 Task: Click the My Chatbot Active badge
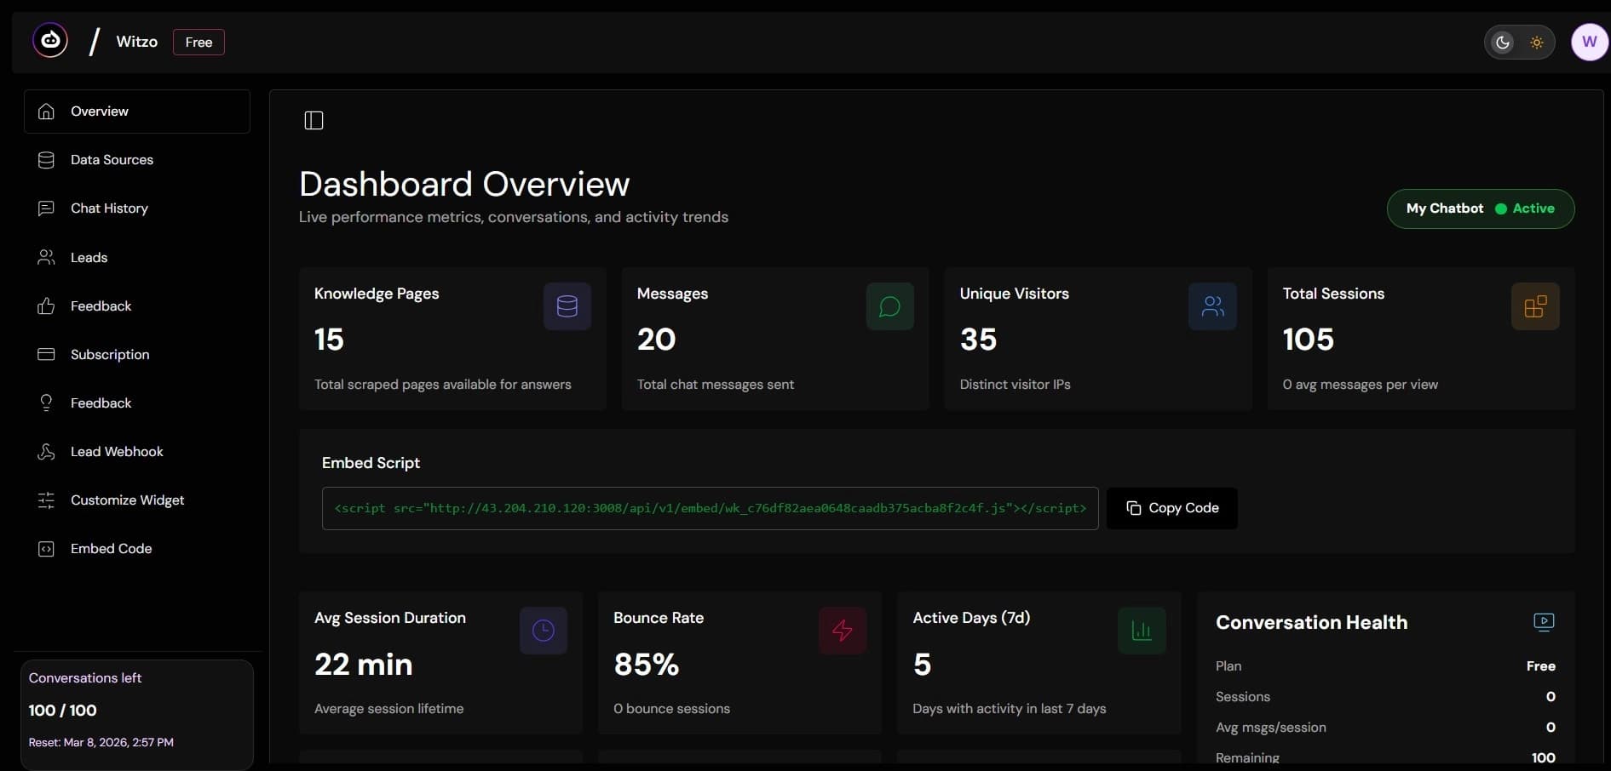1480,208
